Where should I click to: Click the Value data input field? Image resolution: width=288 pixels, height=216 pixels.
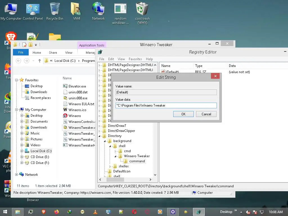point(166,105)
